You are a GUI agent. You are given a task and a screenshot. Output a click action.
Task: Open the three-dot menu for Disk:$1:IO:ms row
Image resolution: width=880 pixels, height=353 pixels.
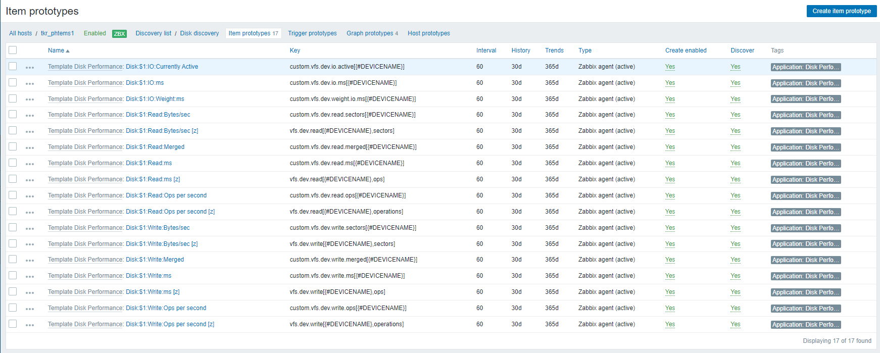30,83
